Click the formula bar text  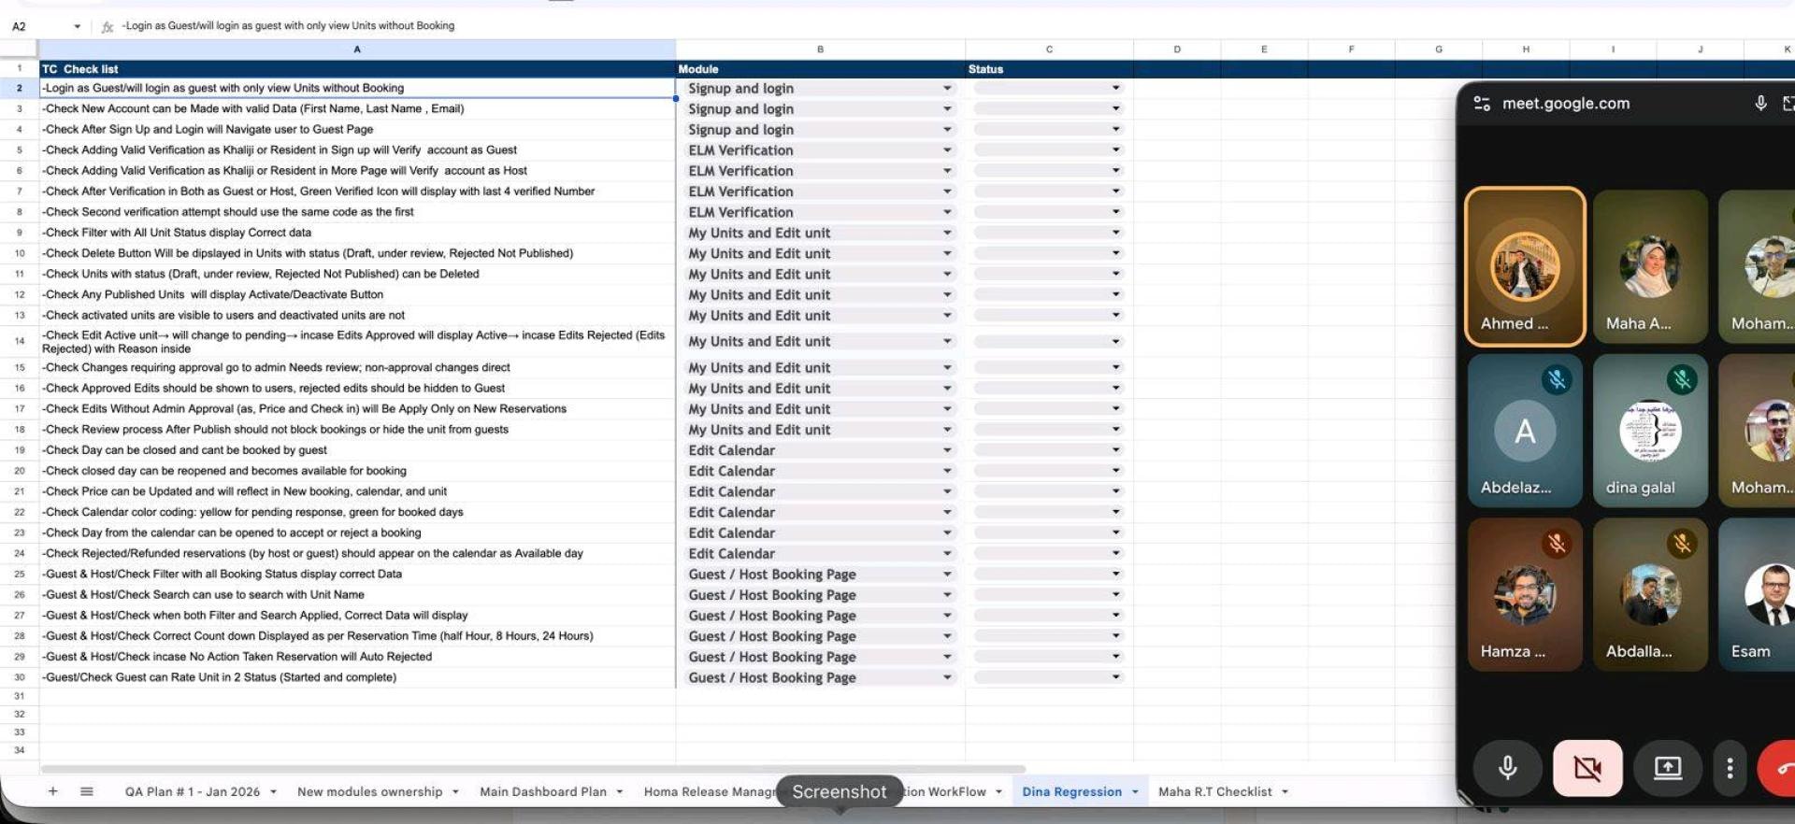click(x=288, y=26)
